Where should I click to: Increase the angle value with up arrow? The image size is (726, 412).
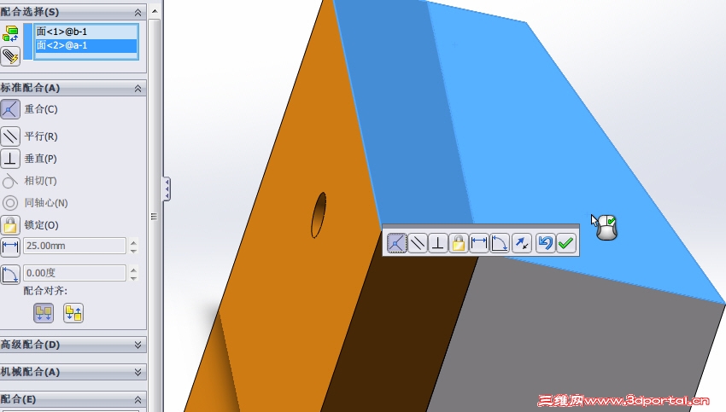click(134, 269)
